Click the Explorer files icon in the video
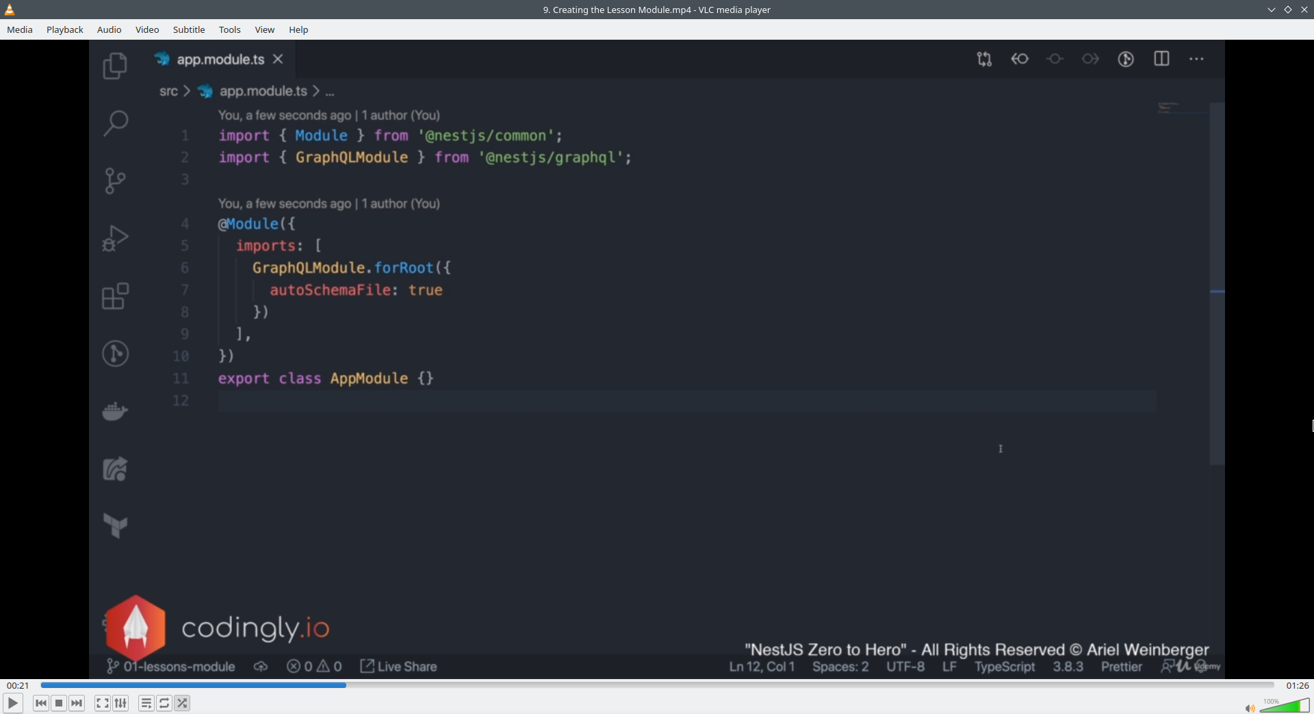Image resolution: width=1314 pixels, height=714 pixels. [115, 66]
